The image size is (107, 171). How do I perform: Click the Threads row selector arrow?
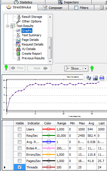pyautogui.click(x=5, y=167)
